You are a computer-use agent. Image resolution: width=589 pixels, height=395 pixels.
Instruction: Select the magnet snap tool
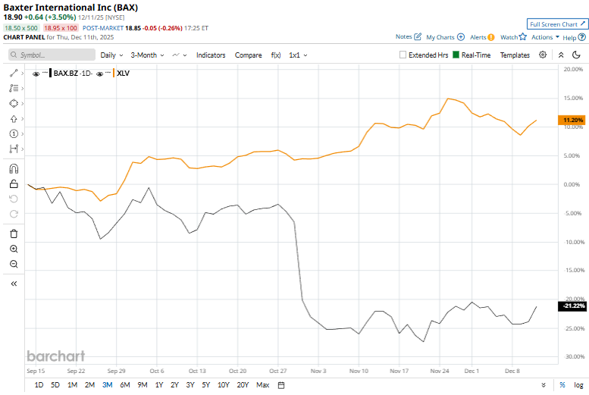tap(14, 169)
